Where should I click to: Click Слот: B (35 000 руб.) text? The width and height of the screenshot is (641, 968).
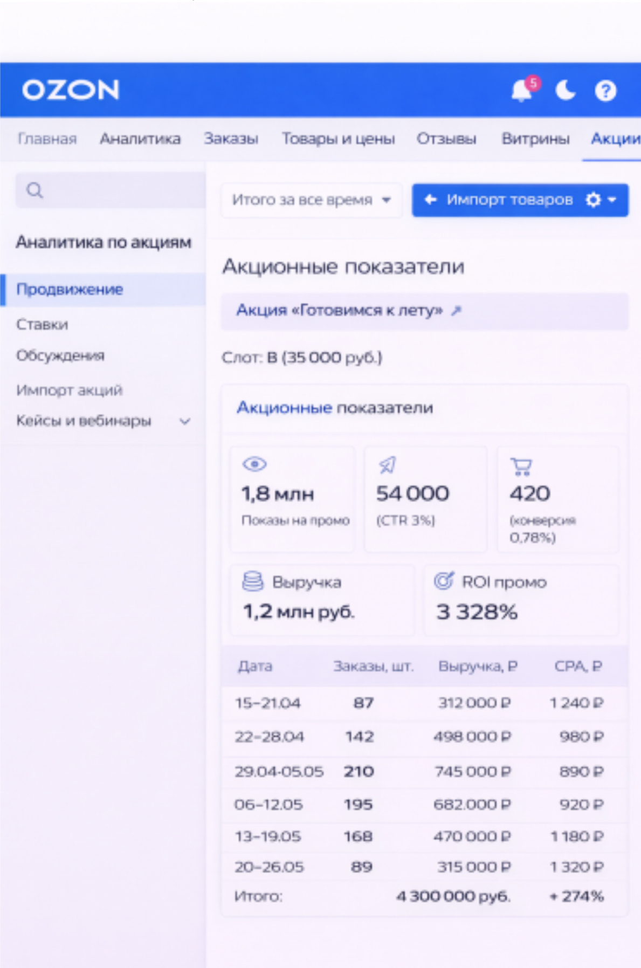pos(302,358)
